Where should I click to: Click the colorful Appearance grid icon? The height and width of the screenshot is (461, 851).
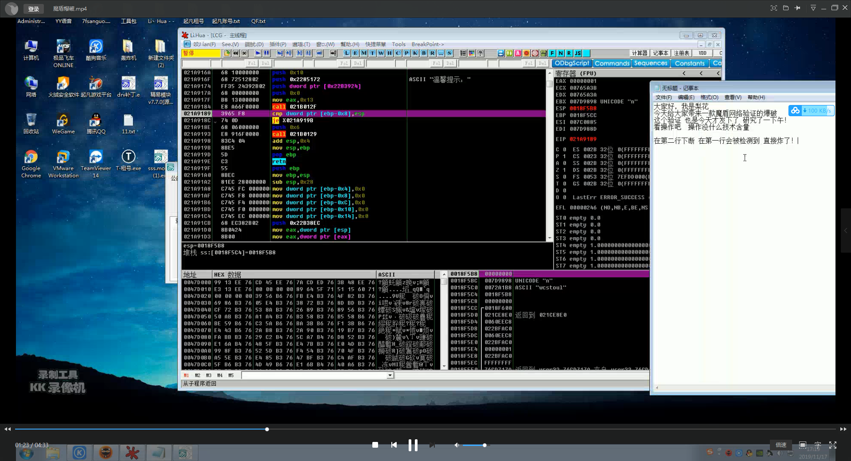472,53
